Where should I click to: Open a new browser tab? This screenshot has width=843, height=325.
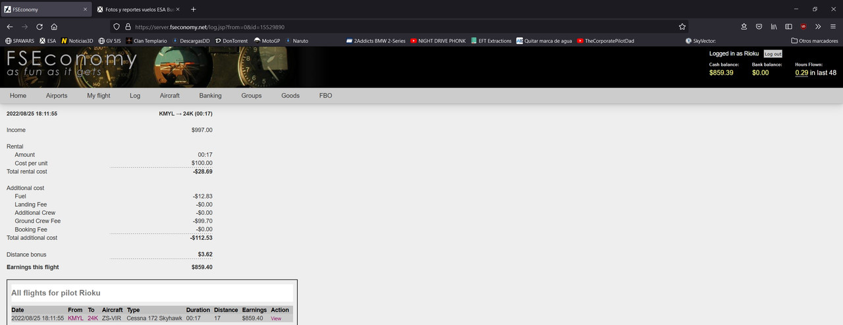coord(193,9)
